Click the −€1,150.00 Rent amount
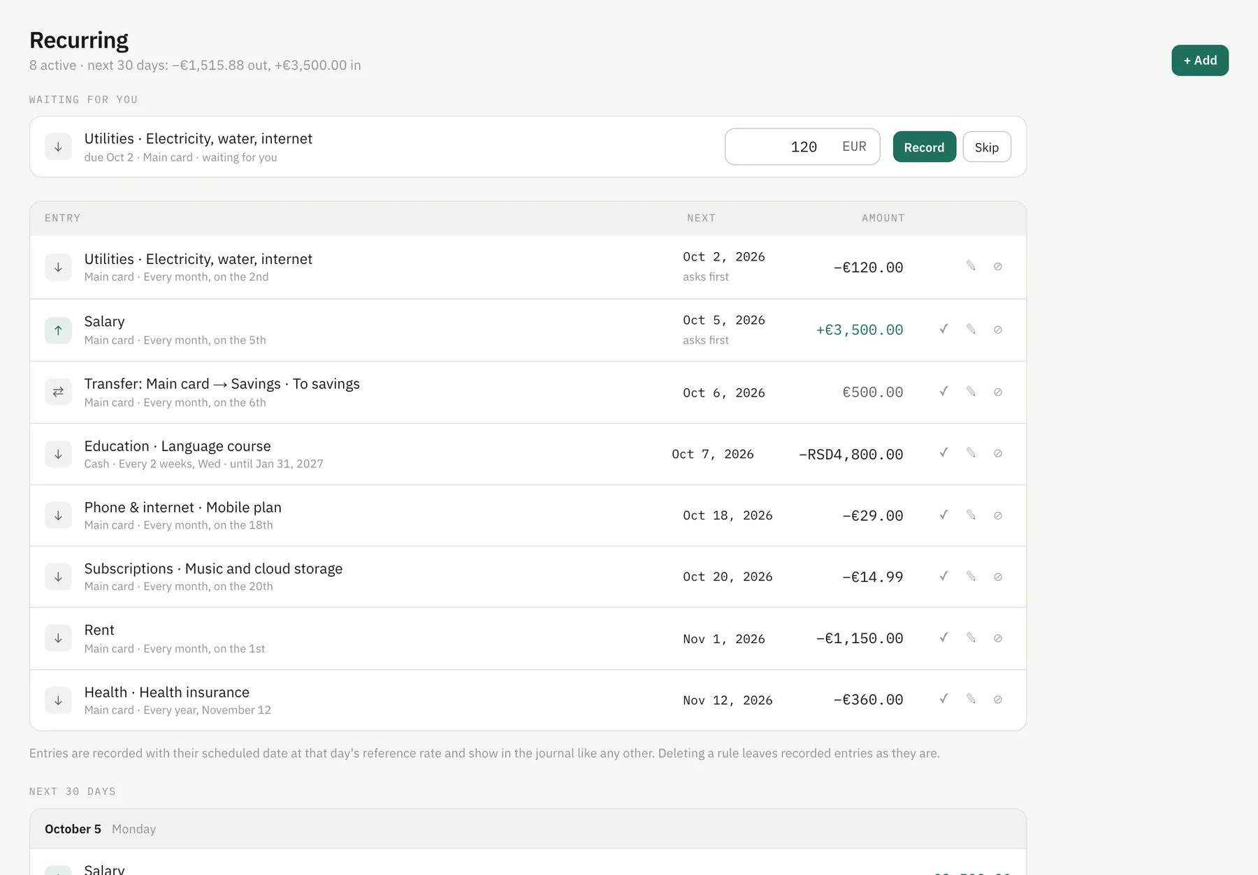This screenshot has height=875, width=1258. (x=860, y=638)
